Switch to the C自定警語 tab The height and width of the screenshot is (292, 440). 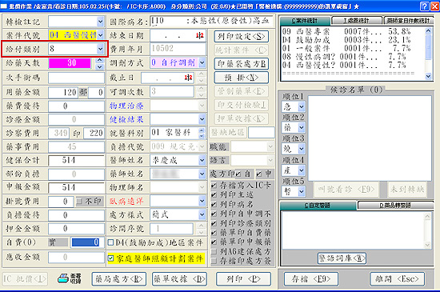(318, 206)
